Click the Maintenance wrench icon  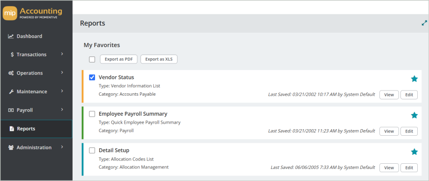pyautogui.click(x=11, y=91)
